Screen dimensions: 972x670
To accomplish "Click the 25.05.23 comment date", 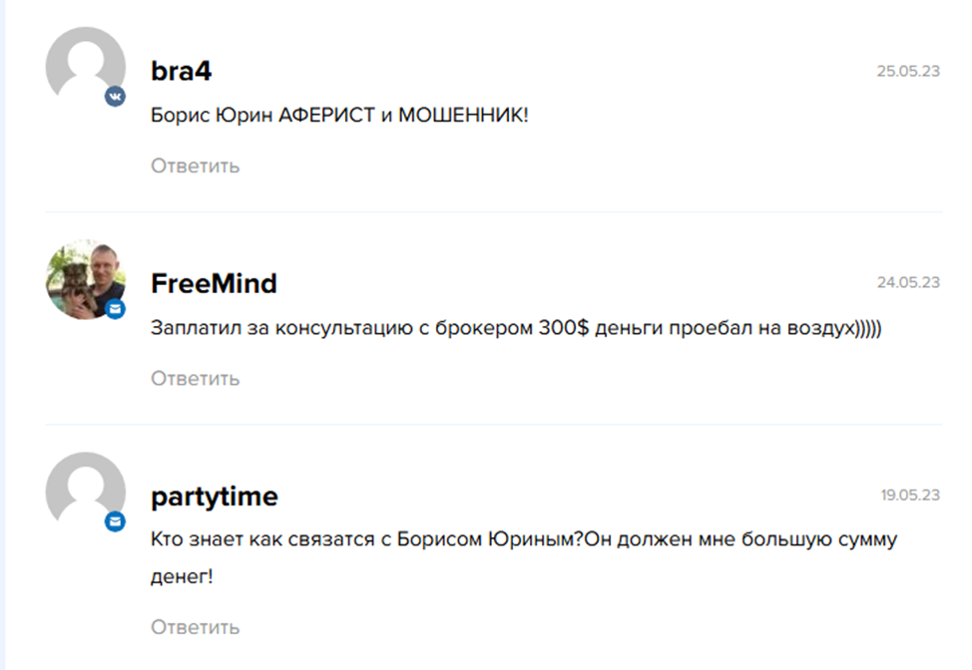I will click(x=908, y=71).
